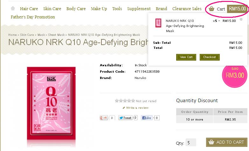The height and width of the screenshot is (151, 249).
Task: Click the ADD TO CART button
Action: tap(226, 142)
